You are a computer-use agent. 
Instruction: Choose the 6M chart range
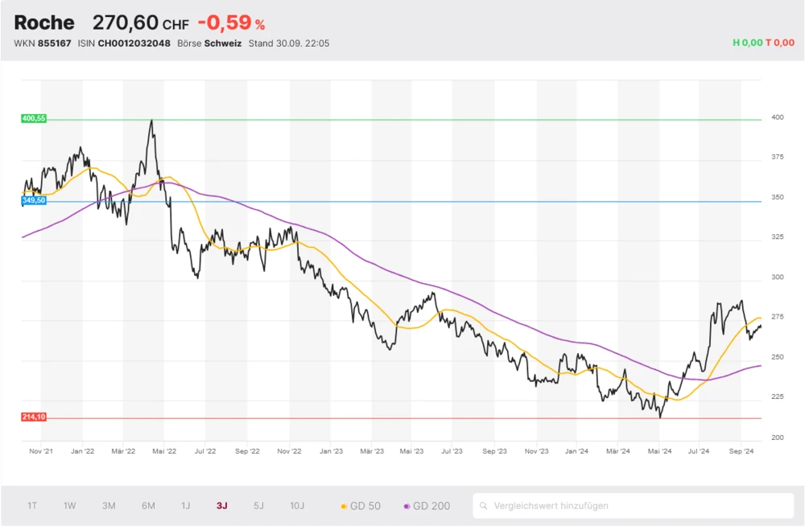(x=148, y=506)
